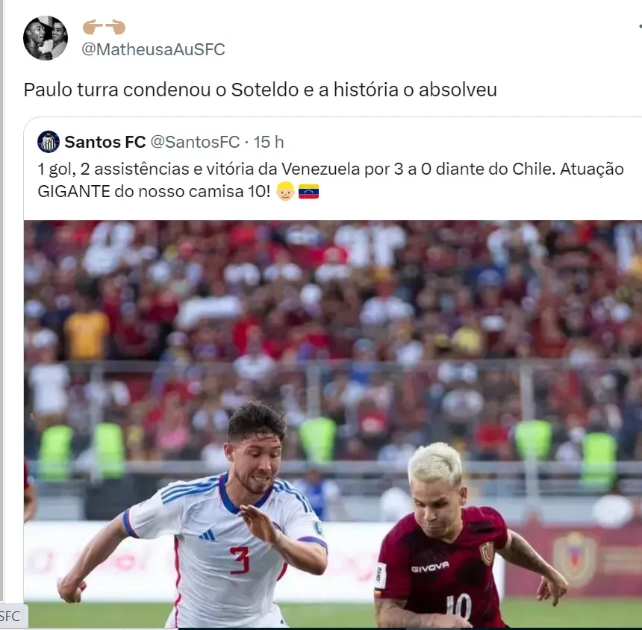The width and height of the screenshot is (642, 630).
Task: Click the left-pointing hand emoji in display name
Action: click(93, 27)
